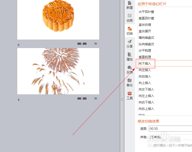This screenshot has width=192, height=152.
Task: Open the 备份 backup panel
Action: 130,82
